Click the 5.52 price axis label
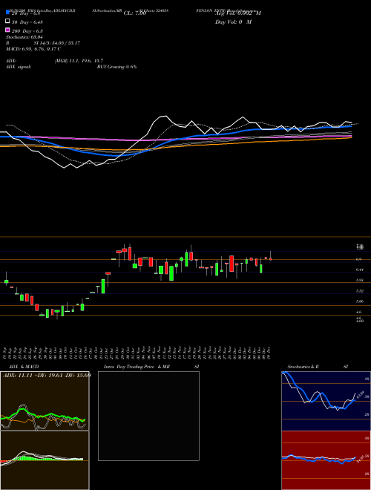This screenshot has width=371, height=490. 359,290
